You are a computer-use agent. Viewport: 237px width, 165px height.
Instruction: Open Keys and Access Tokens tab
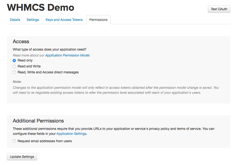[64, 20]
